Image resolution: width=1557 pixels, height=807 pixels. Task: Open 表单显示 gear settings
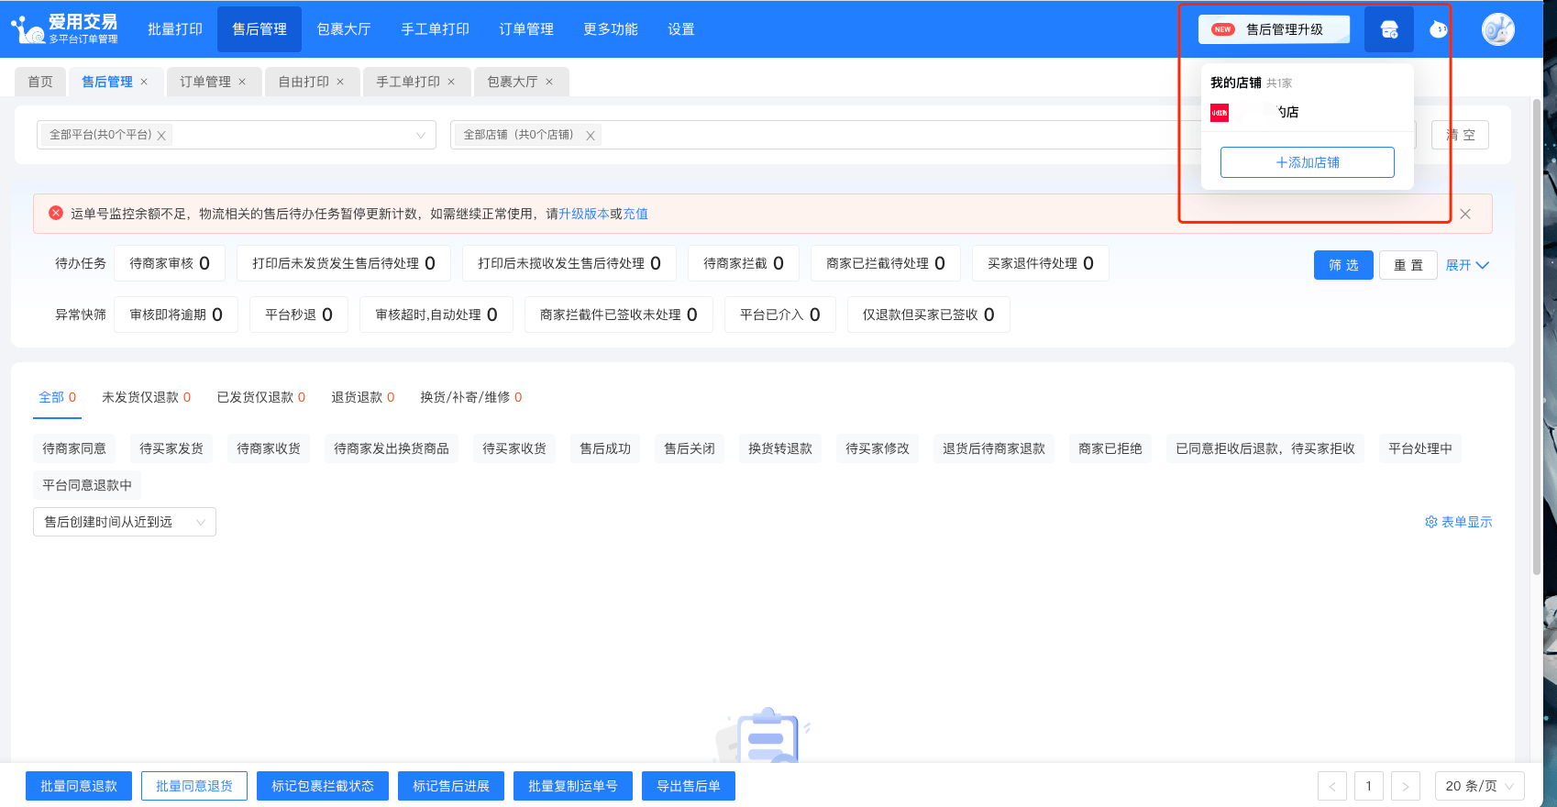point(1458,522)
